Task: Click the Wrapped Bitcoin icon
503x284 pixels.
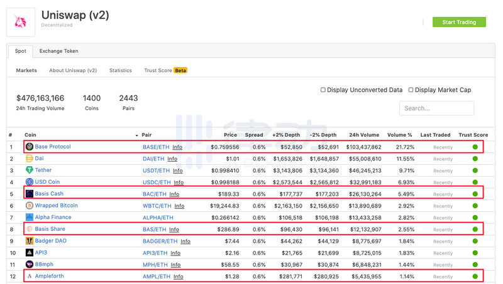Action: [30, 206]
